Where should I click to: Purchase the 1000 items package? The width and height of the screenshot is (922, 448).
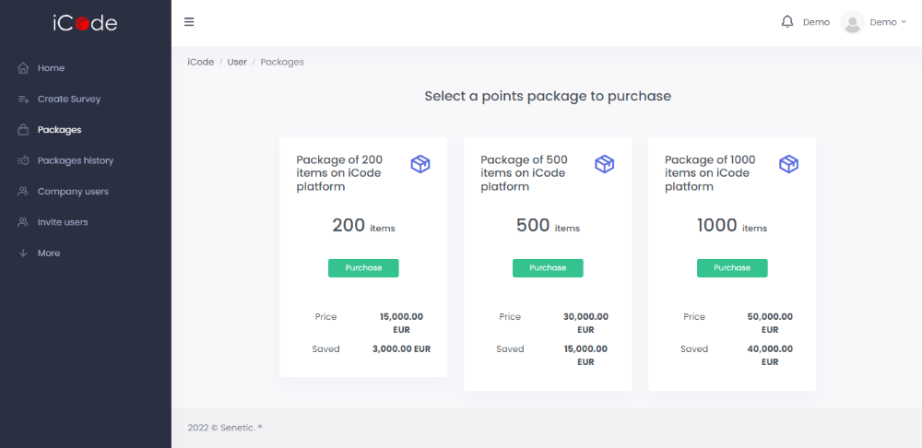(x=732, y=268)
